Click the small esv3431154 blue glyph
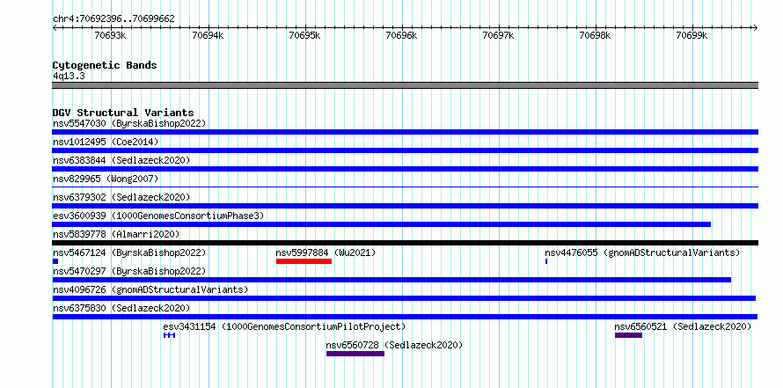 click(169, 335)
